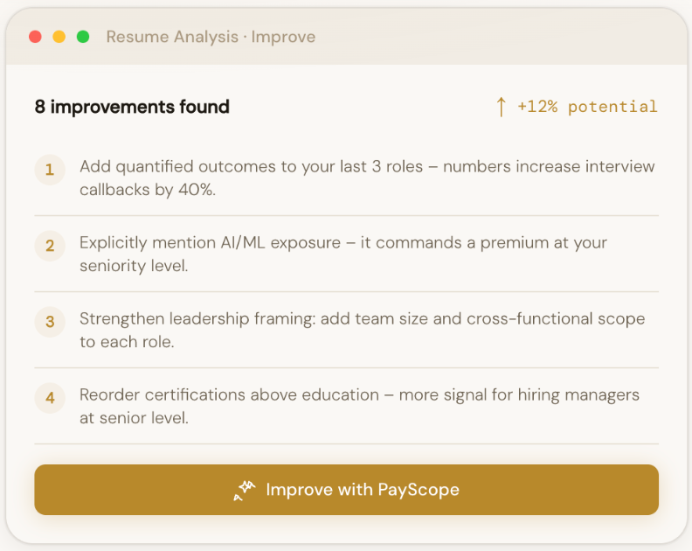Click the number 1 improvement badge
Screen dimensions: 692x551
point(50,170)
